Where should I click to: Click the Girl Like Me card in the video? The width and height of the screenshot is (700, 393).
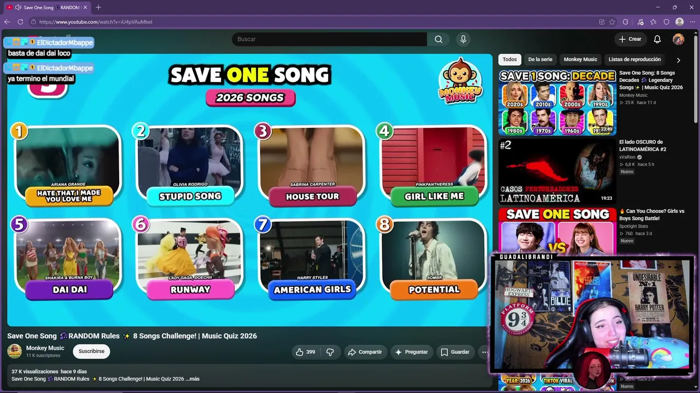(x=433, y=165)
